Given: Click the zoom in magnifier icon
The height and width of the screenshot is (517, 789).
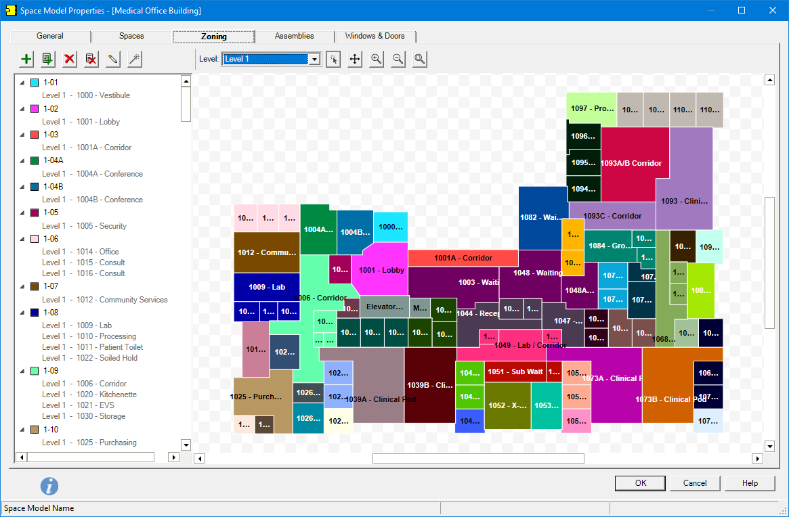Looking at the screenshot, I should point(377,59).
